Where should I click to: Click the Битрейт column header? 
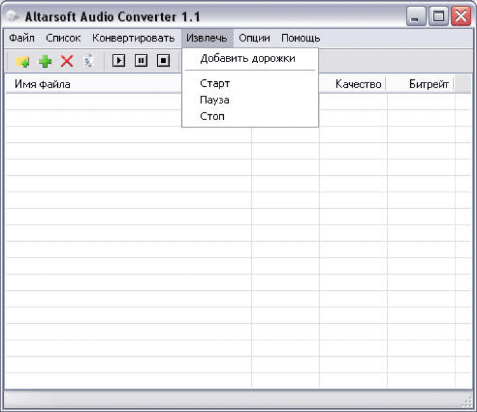(420, 84)
